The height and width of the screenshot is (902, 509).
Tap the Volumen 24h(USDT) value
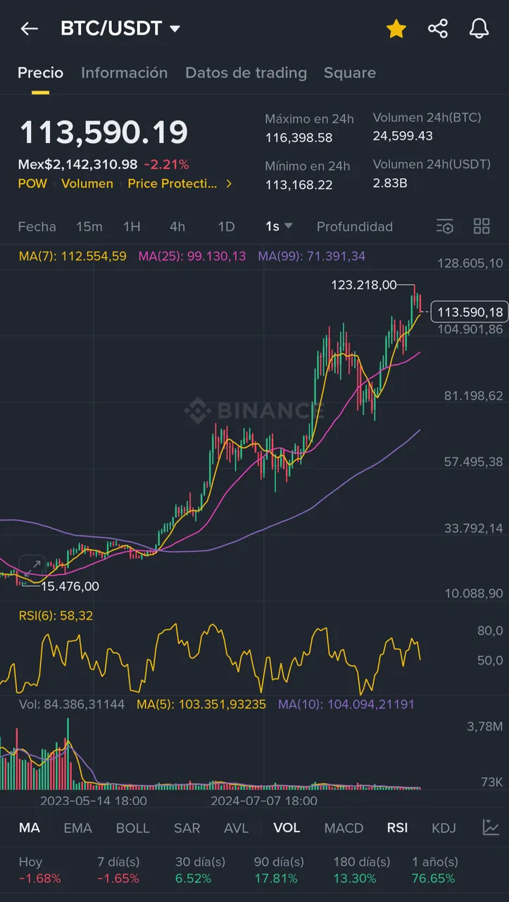(x=390, y=183)
